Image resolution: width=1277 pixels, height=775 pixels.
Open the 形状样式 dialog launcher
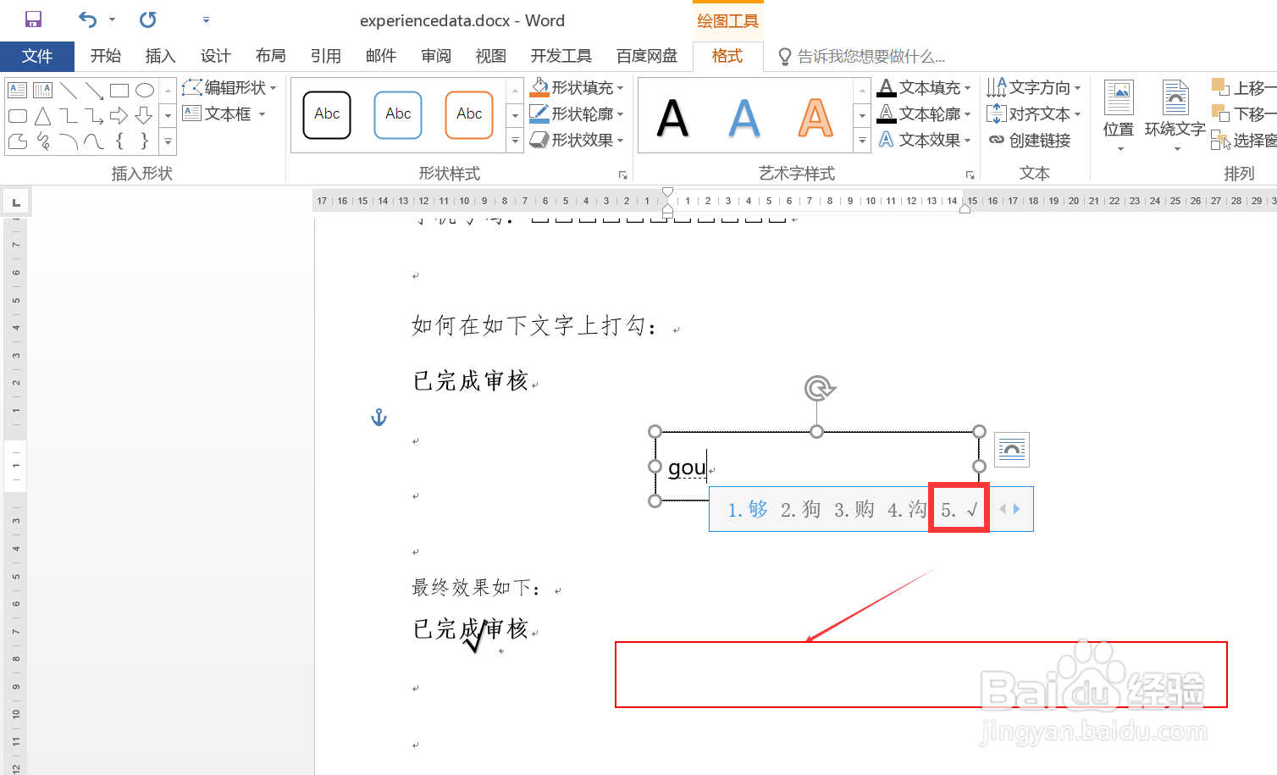tap(623, 174)
